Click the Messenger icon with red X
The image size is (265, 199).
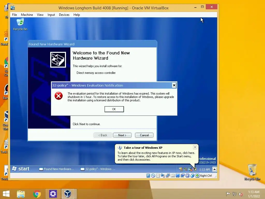tap(190, 169)
